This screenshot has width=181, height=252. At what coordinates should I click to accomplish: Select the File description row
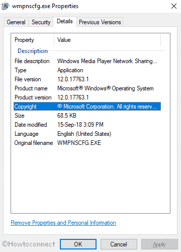87,61
